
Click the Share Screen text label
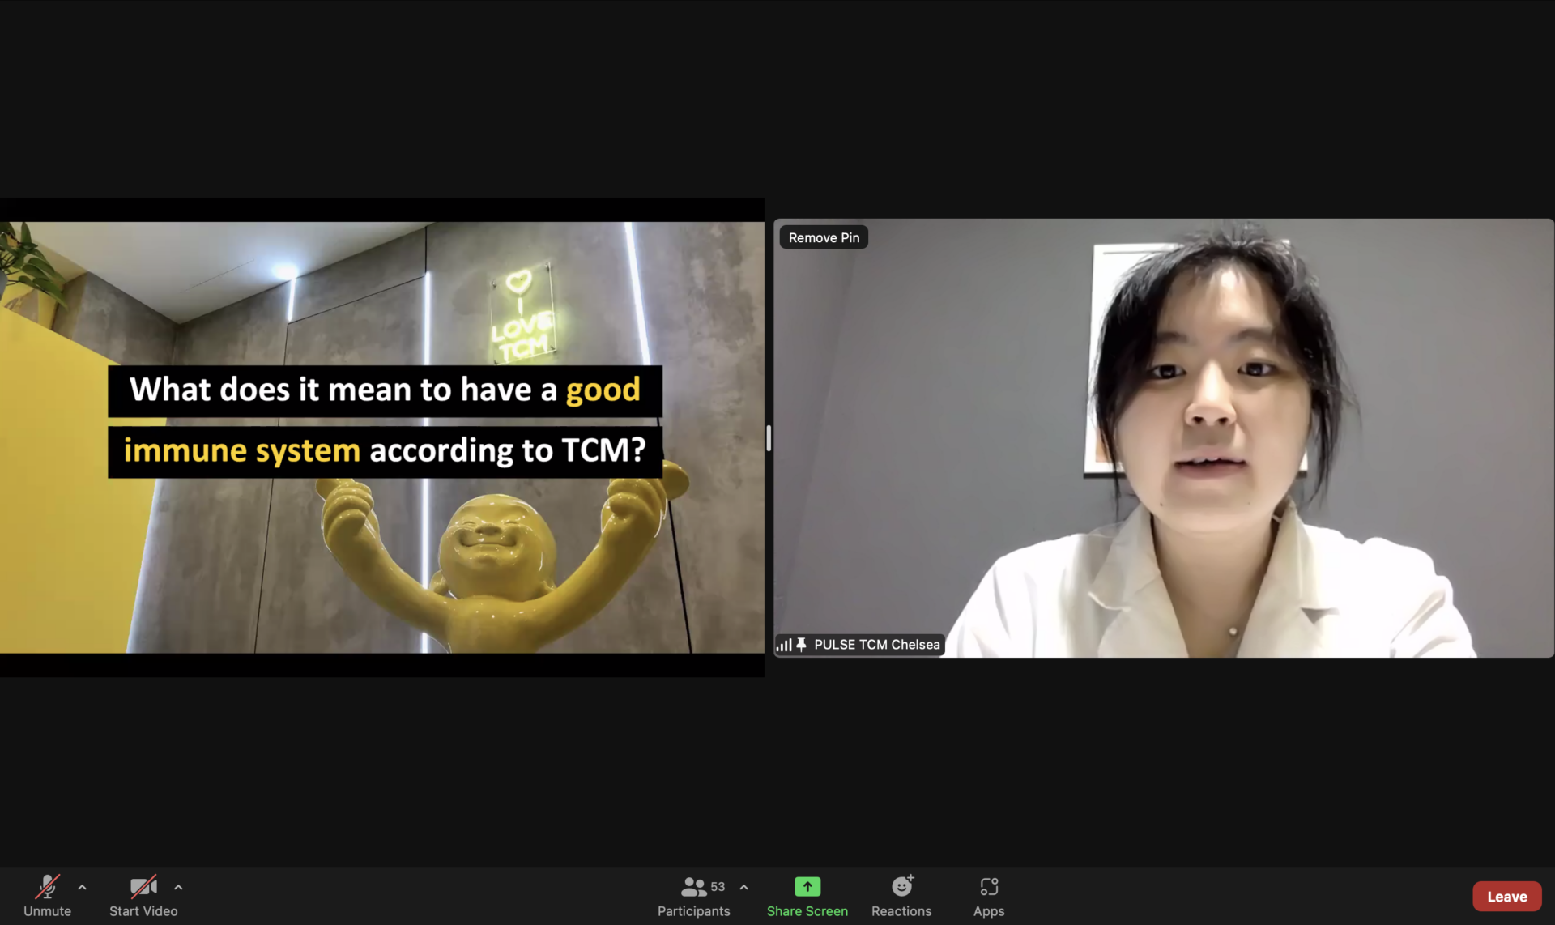[x=807, y=911]
